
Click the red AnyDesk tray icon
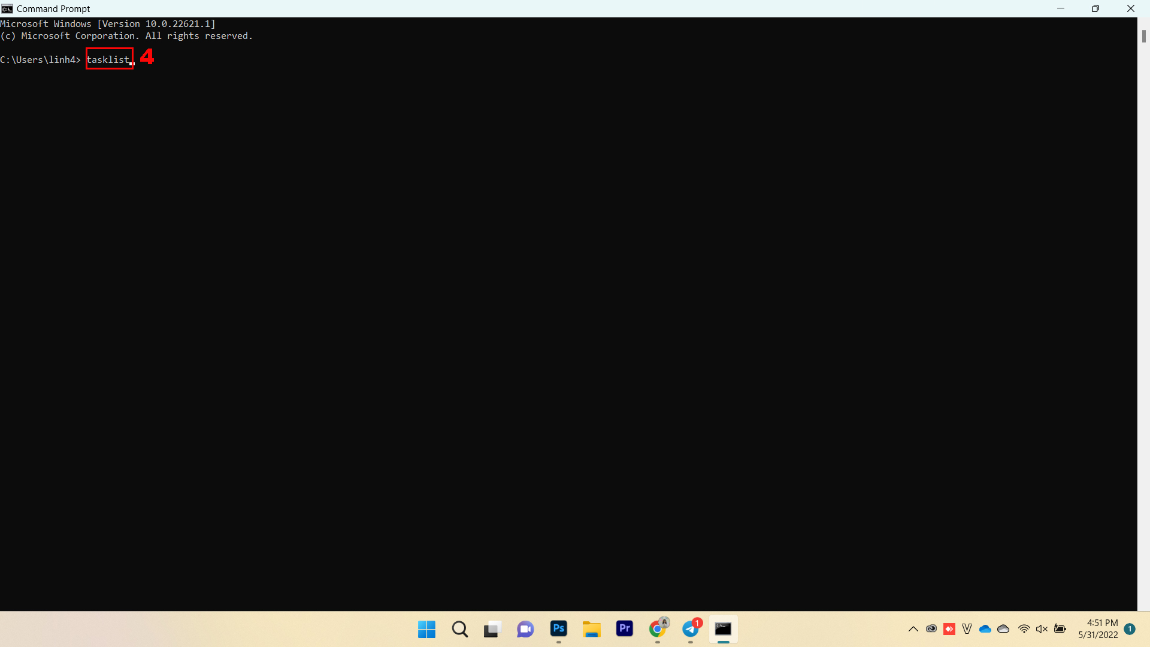(x=949, y=629)
